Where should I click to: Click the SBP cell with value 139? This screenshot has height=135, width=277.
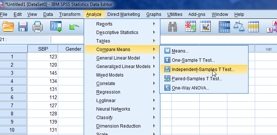pyautogui.click(x=43, y=122)
